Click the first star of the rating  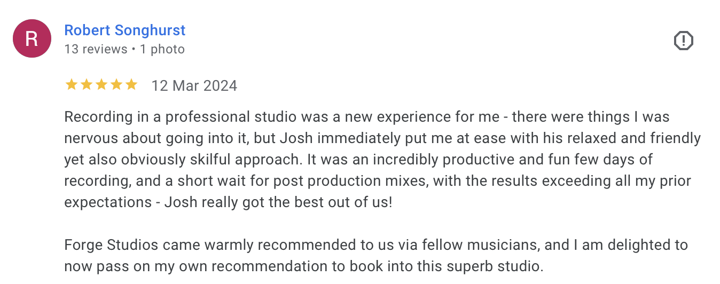[71, 85]
